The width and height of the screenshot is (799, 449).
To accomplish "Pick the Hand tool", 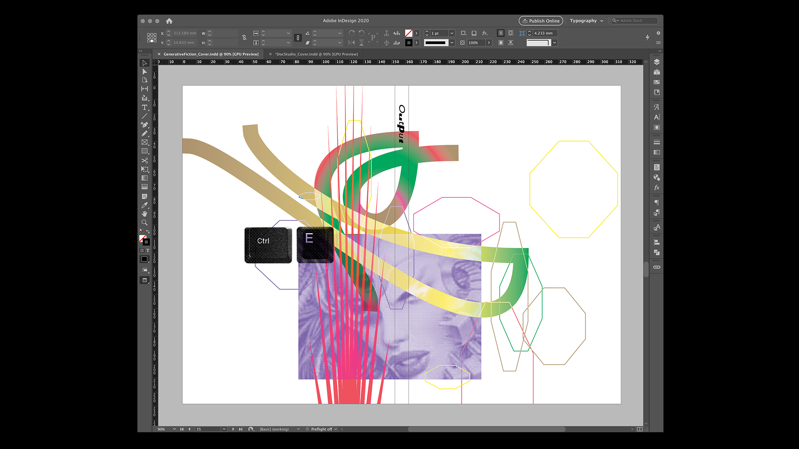I will click(144, 214).
